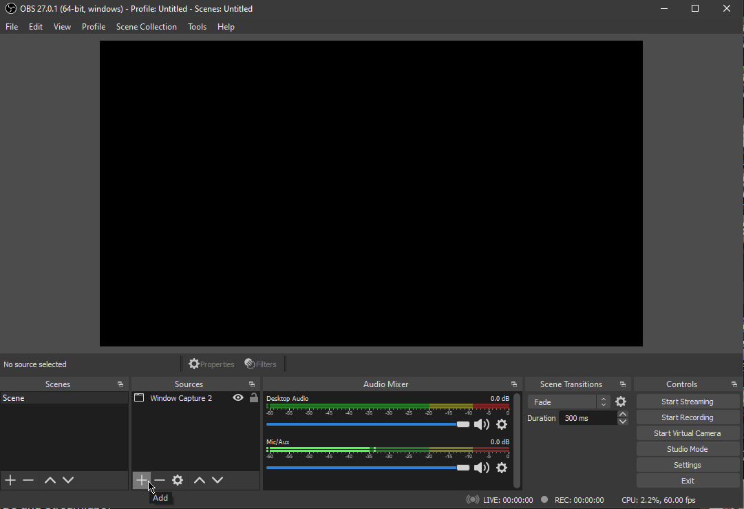Adjust the Mic/Aux volume slider
This screenshot has height=509, width=744.
coord(368,468)
